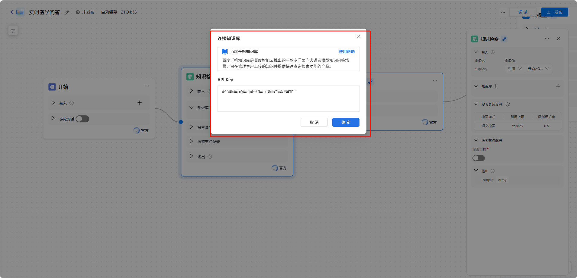Click the 调试 button
Image resolution: width=577 pixels, height=278 pixels.
[x=523, y=12]
